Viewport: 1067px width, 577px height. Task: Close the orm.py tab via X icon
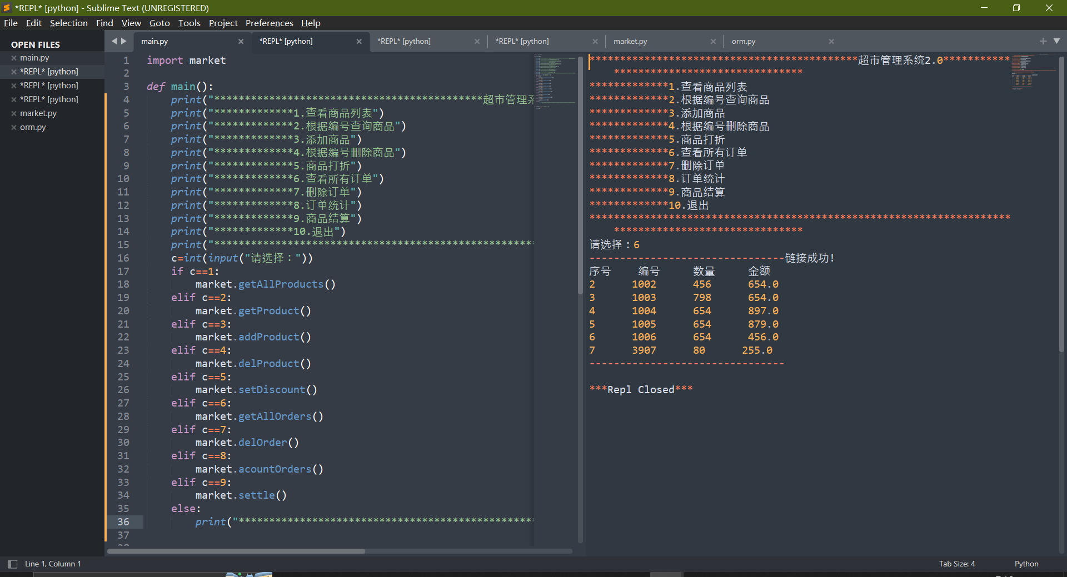pos(831,42)
